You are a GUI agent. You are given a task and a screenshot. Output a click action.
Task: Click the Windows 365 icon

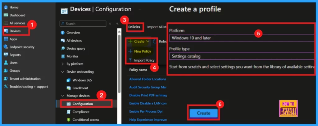pyautogui.click(x=69, y=80)
